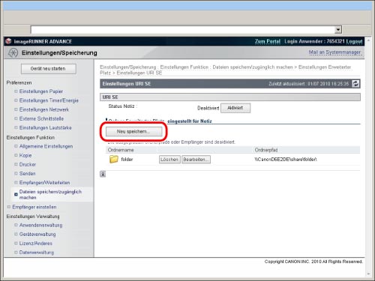375x281 pixels.
Task: Click the Einstellungen/Speicherung breadcrumb link
Action: tap(128, 67)
